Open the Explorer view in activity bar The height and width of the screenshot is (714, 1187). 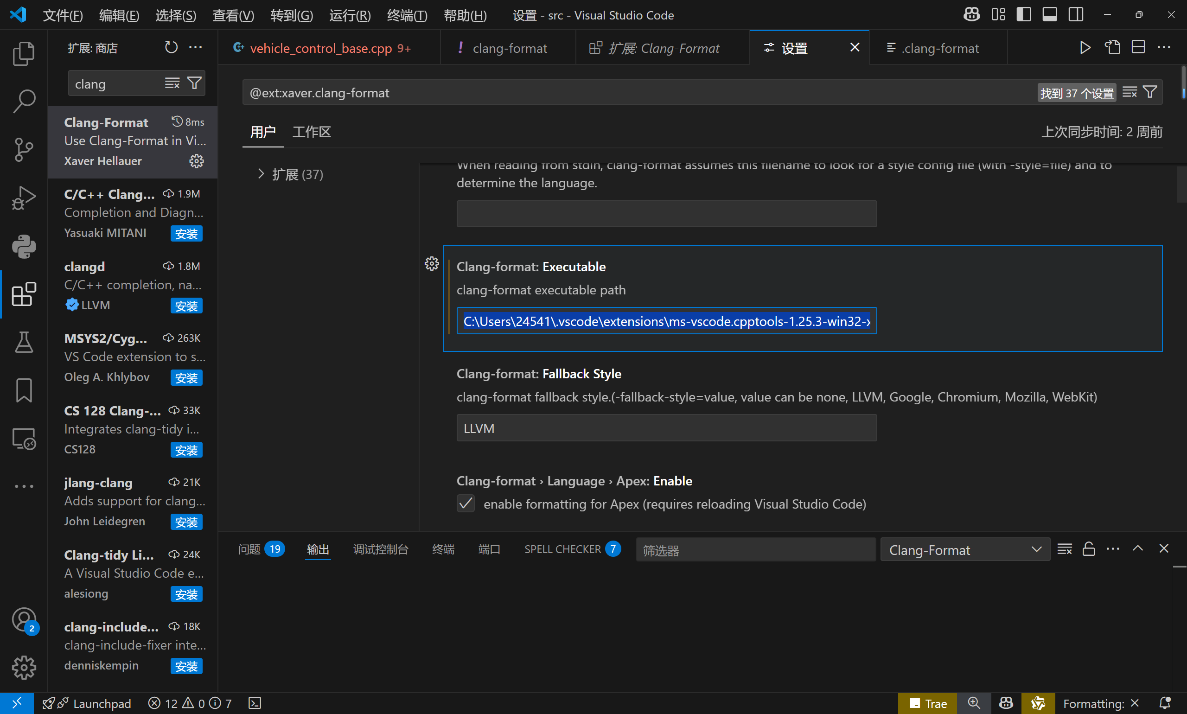(24, 53)
